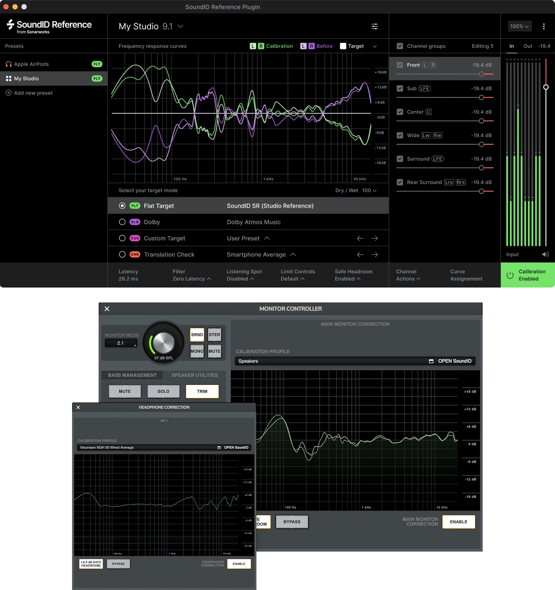555x590 pixels.
Task: Toggle Calibration R channel badge
Action: [x=261, y=46]
